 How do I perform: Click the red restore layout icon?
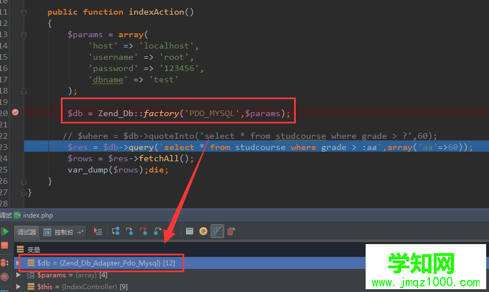click(231, 232)
